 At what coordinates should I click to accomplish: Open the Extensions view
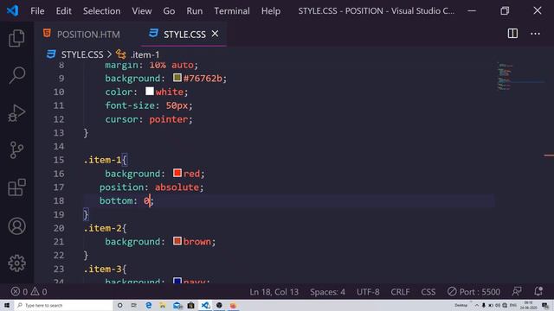(x=16, y=187)
